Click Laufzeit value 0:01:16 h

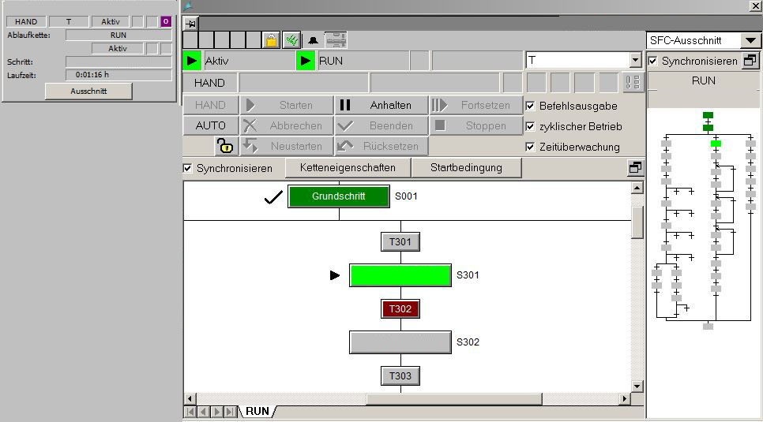pyautogui.click(x=118, y=75)
